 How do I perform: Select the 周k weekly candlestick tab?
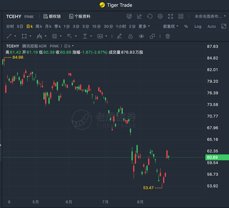coord(39,26)
